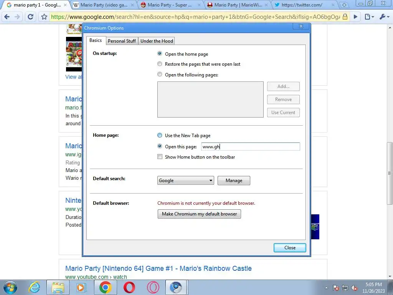Click the muted volume tray icon

[x=354, y=288]
